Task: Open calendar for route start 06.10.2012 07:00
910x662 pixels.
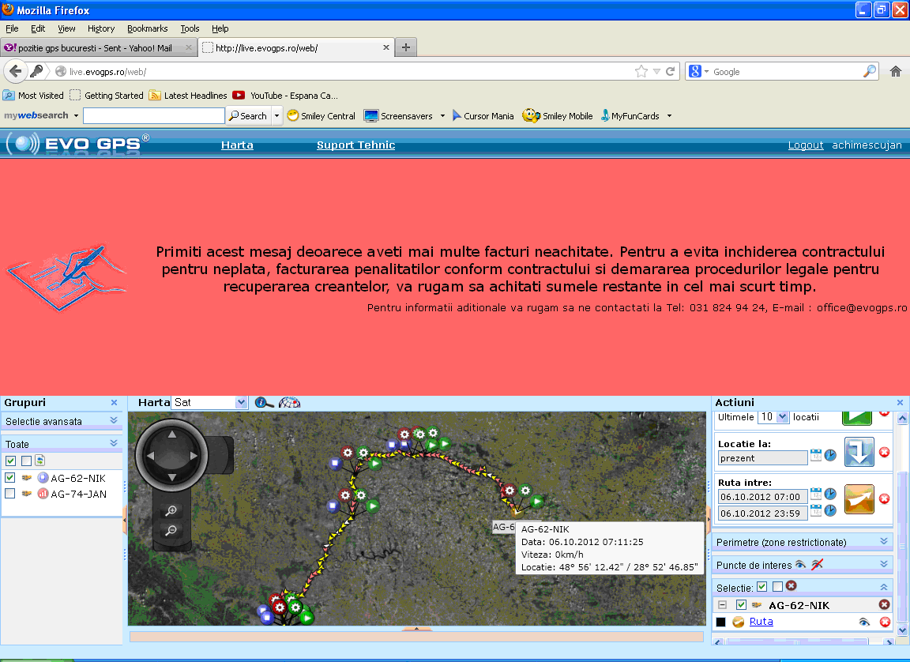Action: (x=815, y=494)
